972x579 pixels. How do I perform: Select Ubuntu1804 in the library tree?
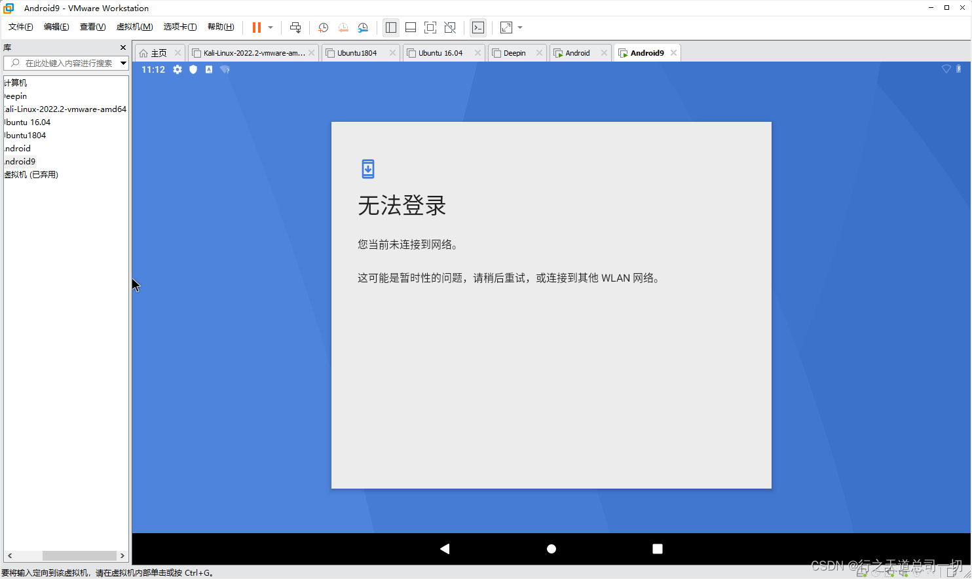pyautogui.click(x=25, y=135)
